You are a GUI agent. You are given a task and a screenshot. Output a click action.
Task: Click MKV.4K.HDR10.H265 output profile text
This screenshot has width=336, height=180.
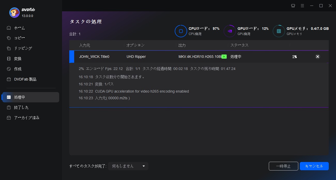(x=200, y=57)
